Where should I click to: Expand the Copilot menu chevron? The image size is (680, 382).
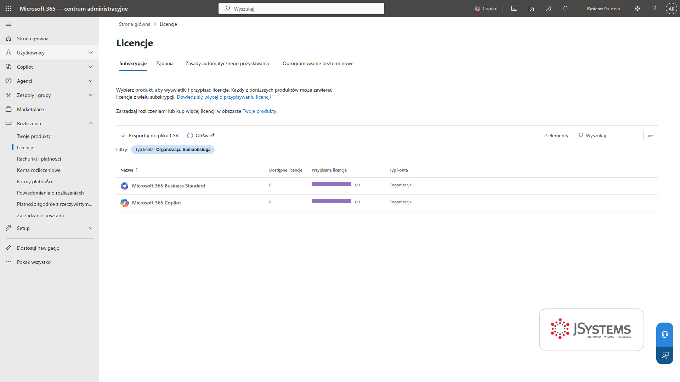pyautogui.click(x=91, y=66)
